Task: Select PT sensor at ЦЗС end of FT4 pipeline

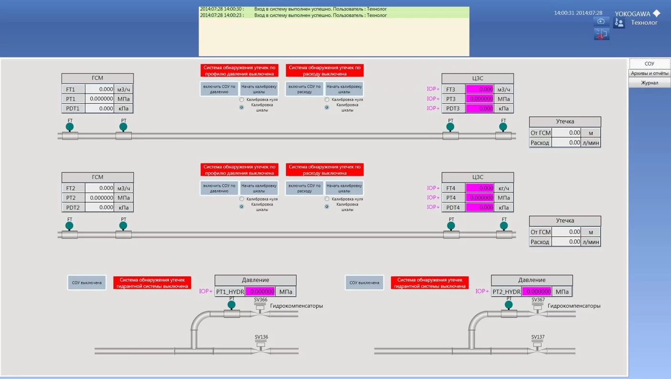Action: (x=451, y=226)
